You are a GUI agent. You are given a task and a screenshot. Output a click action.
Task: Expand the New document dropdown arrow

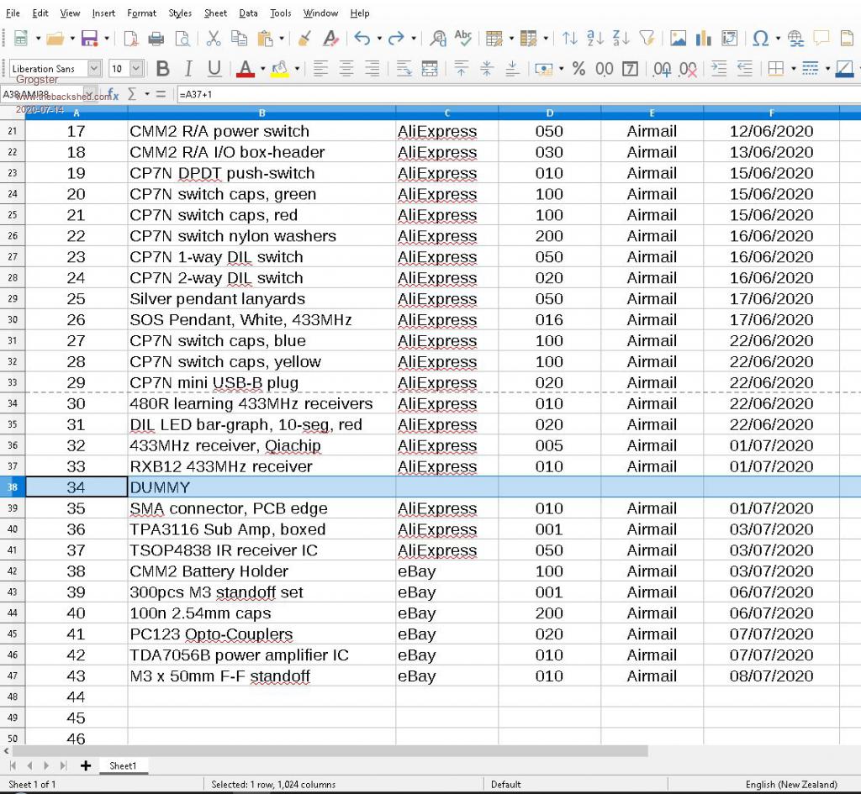click(38, 39)
